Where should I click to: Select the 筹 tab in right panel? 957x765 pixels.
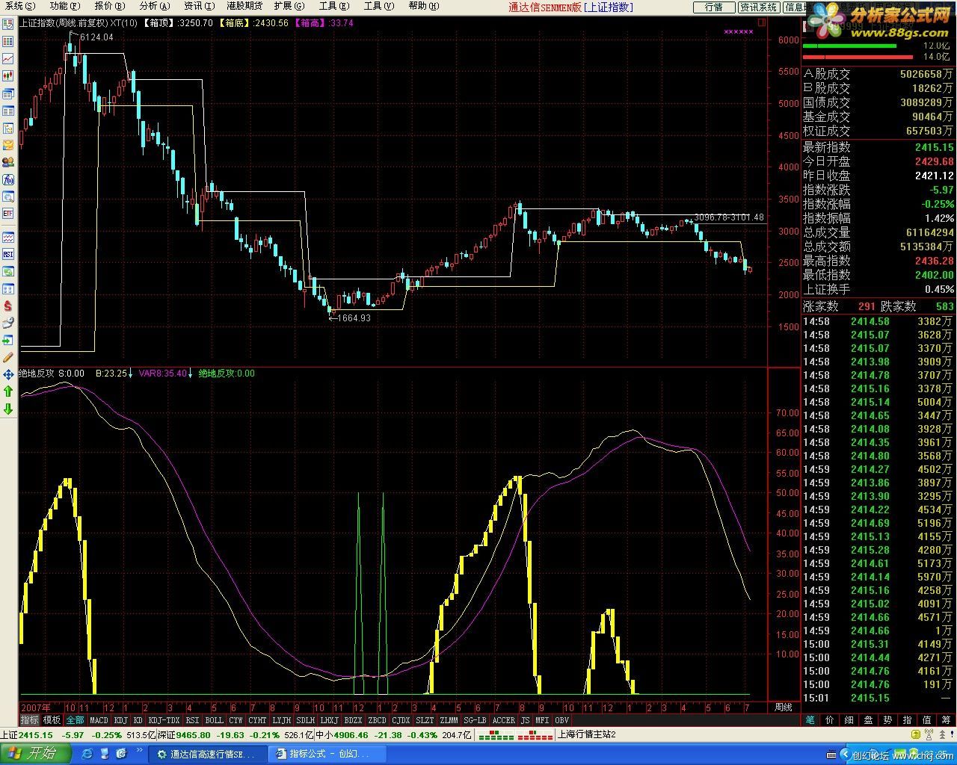pos(947,719)
